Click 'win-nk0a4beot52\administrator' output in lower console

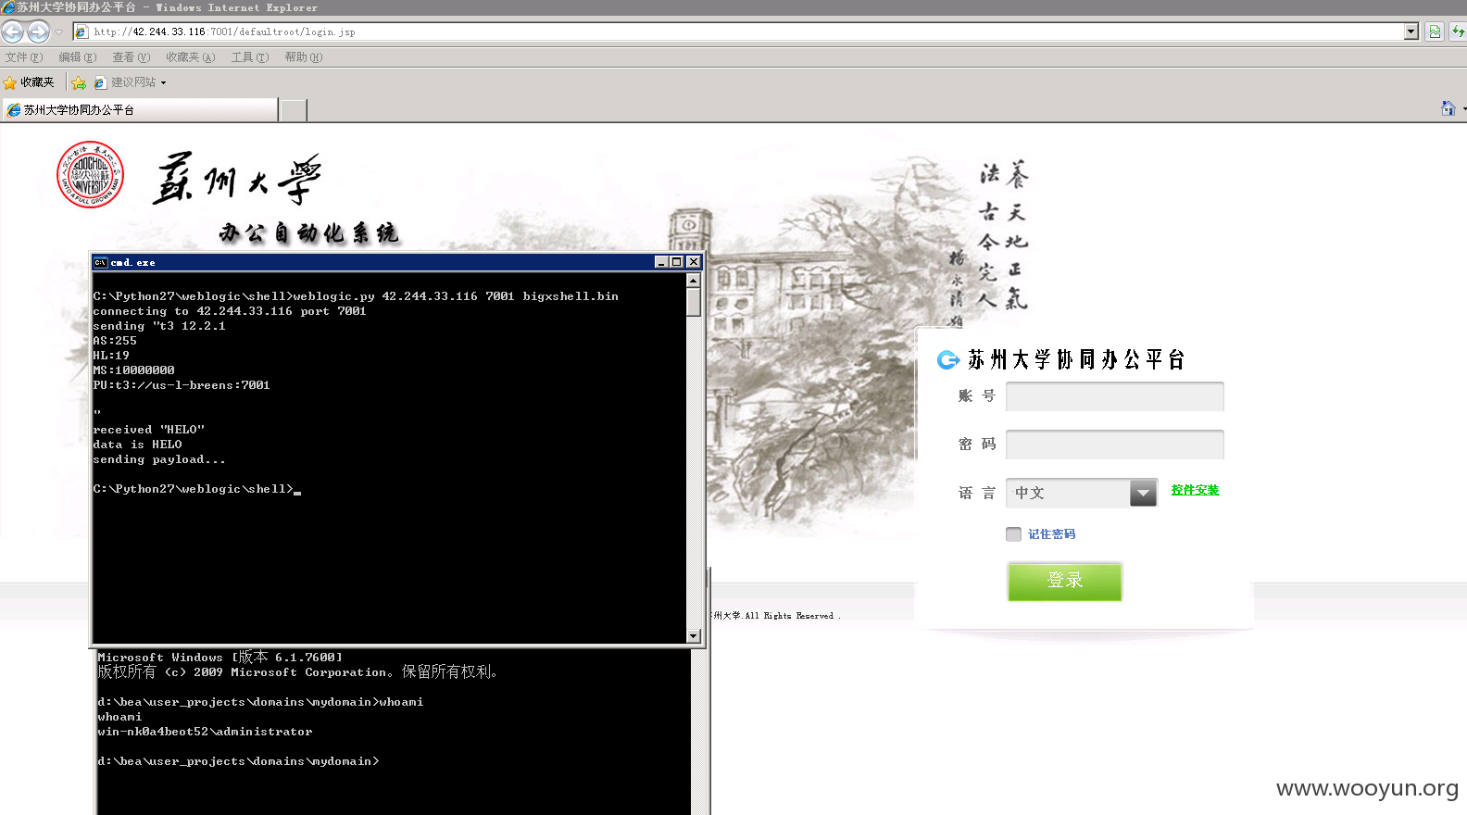tap(205, 732)
